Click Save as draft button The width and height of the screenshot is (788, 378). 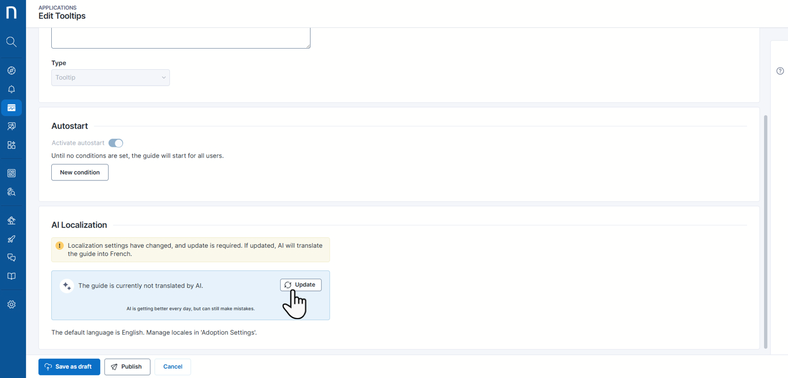69,367
